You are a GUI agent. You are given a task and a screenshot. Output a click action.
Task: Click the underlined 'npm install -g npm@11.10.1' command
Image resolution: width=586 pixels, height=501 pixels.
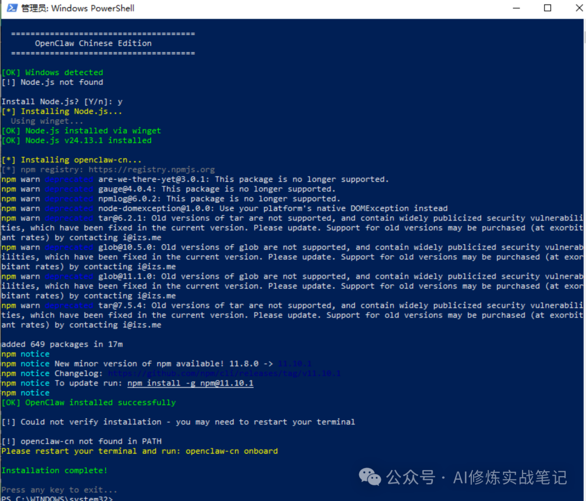pyautogui.click(x=190, y=383)
